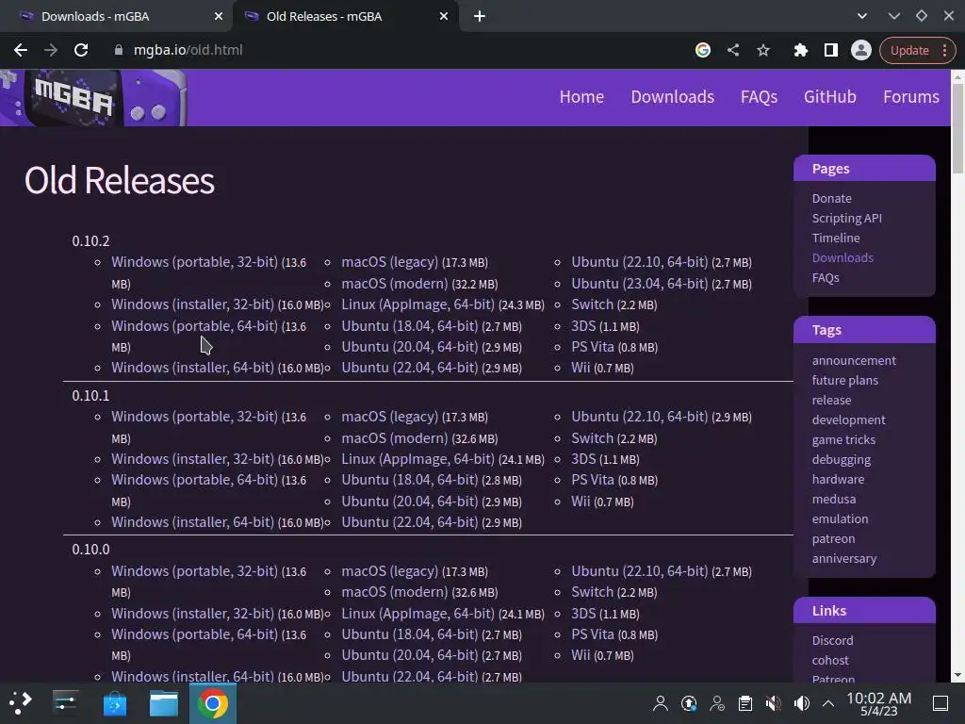965x724 pixels.
Task: Open the Discord link
Action: [832, 640]
